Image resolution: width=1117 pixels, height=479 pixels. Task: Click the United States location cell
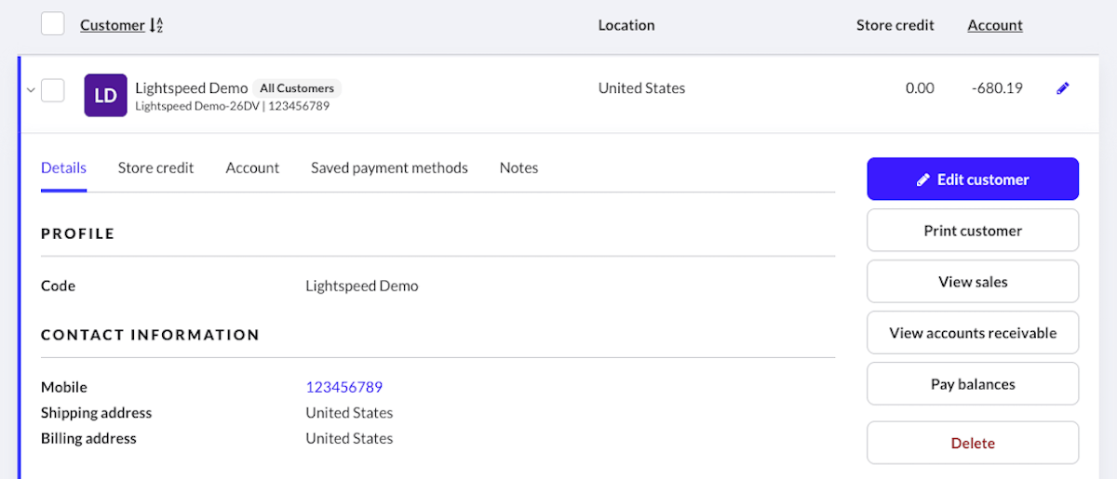(641, 88)
